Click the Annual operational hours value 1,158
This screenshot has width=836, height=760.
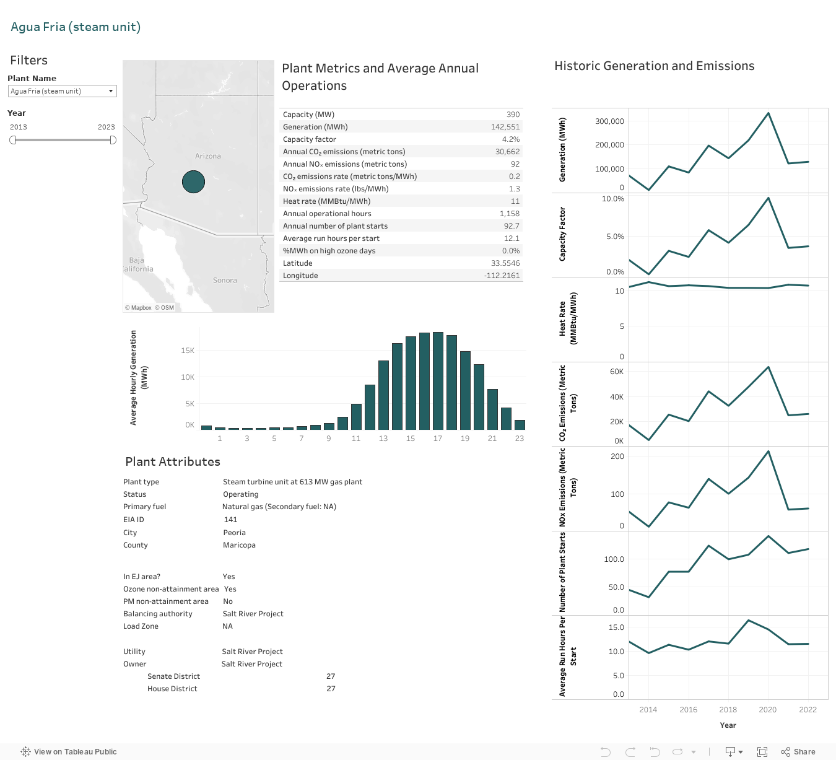[510, 214]
